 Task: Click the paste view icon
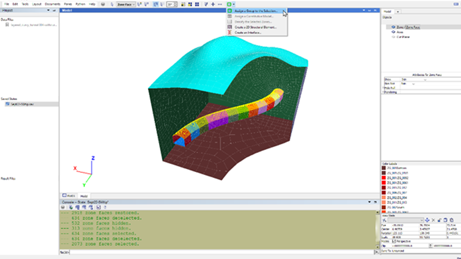[451, 220]
